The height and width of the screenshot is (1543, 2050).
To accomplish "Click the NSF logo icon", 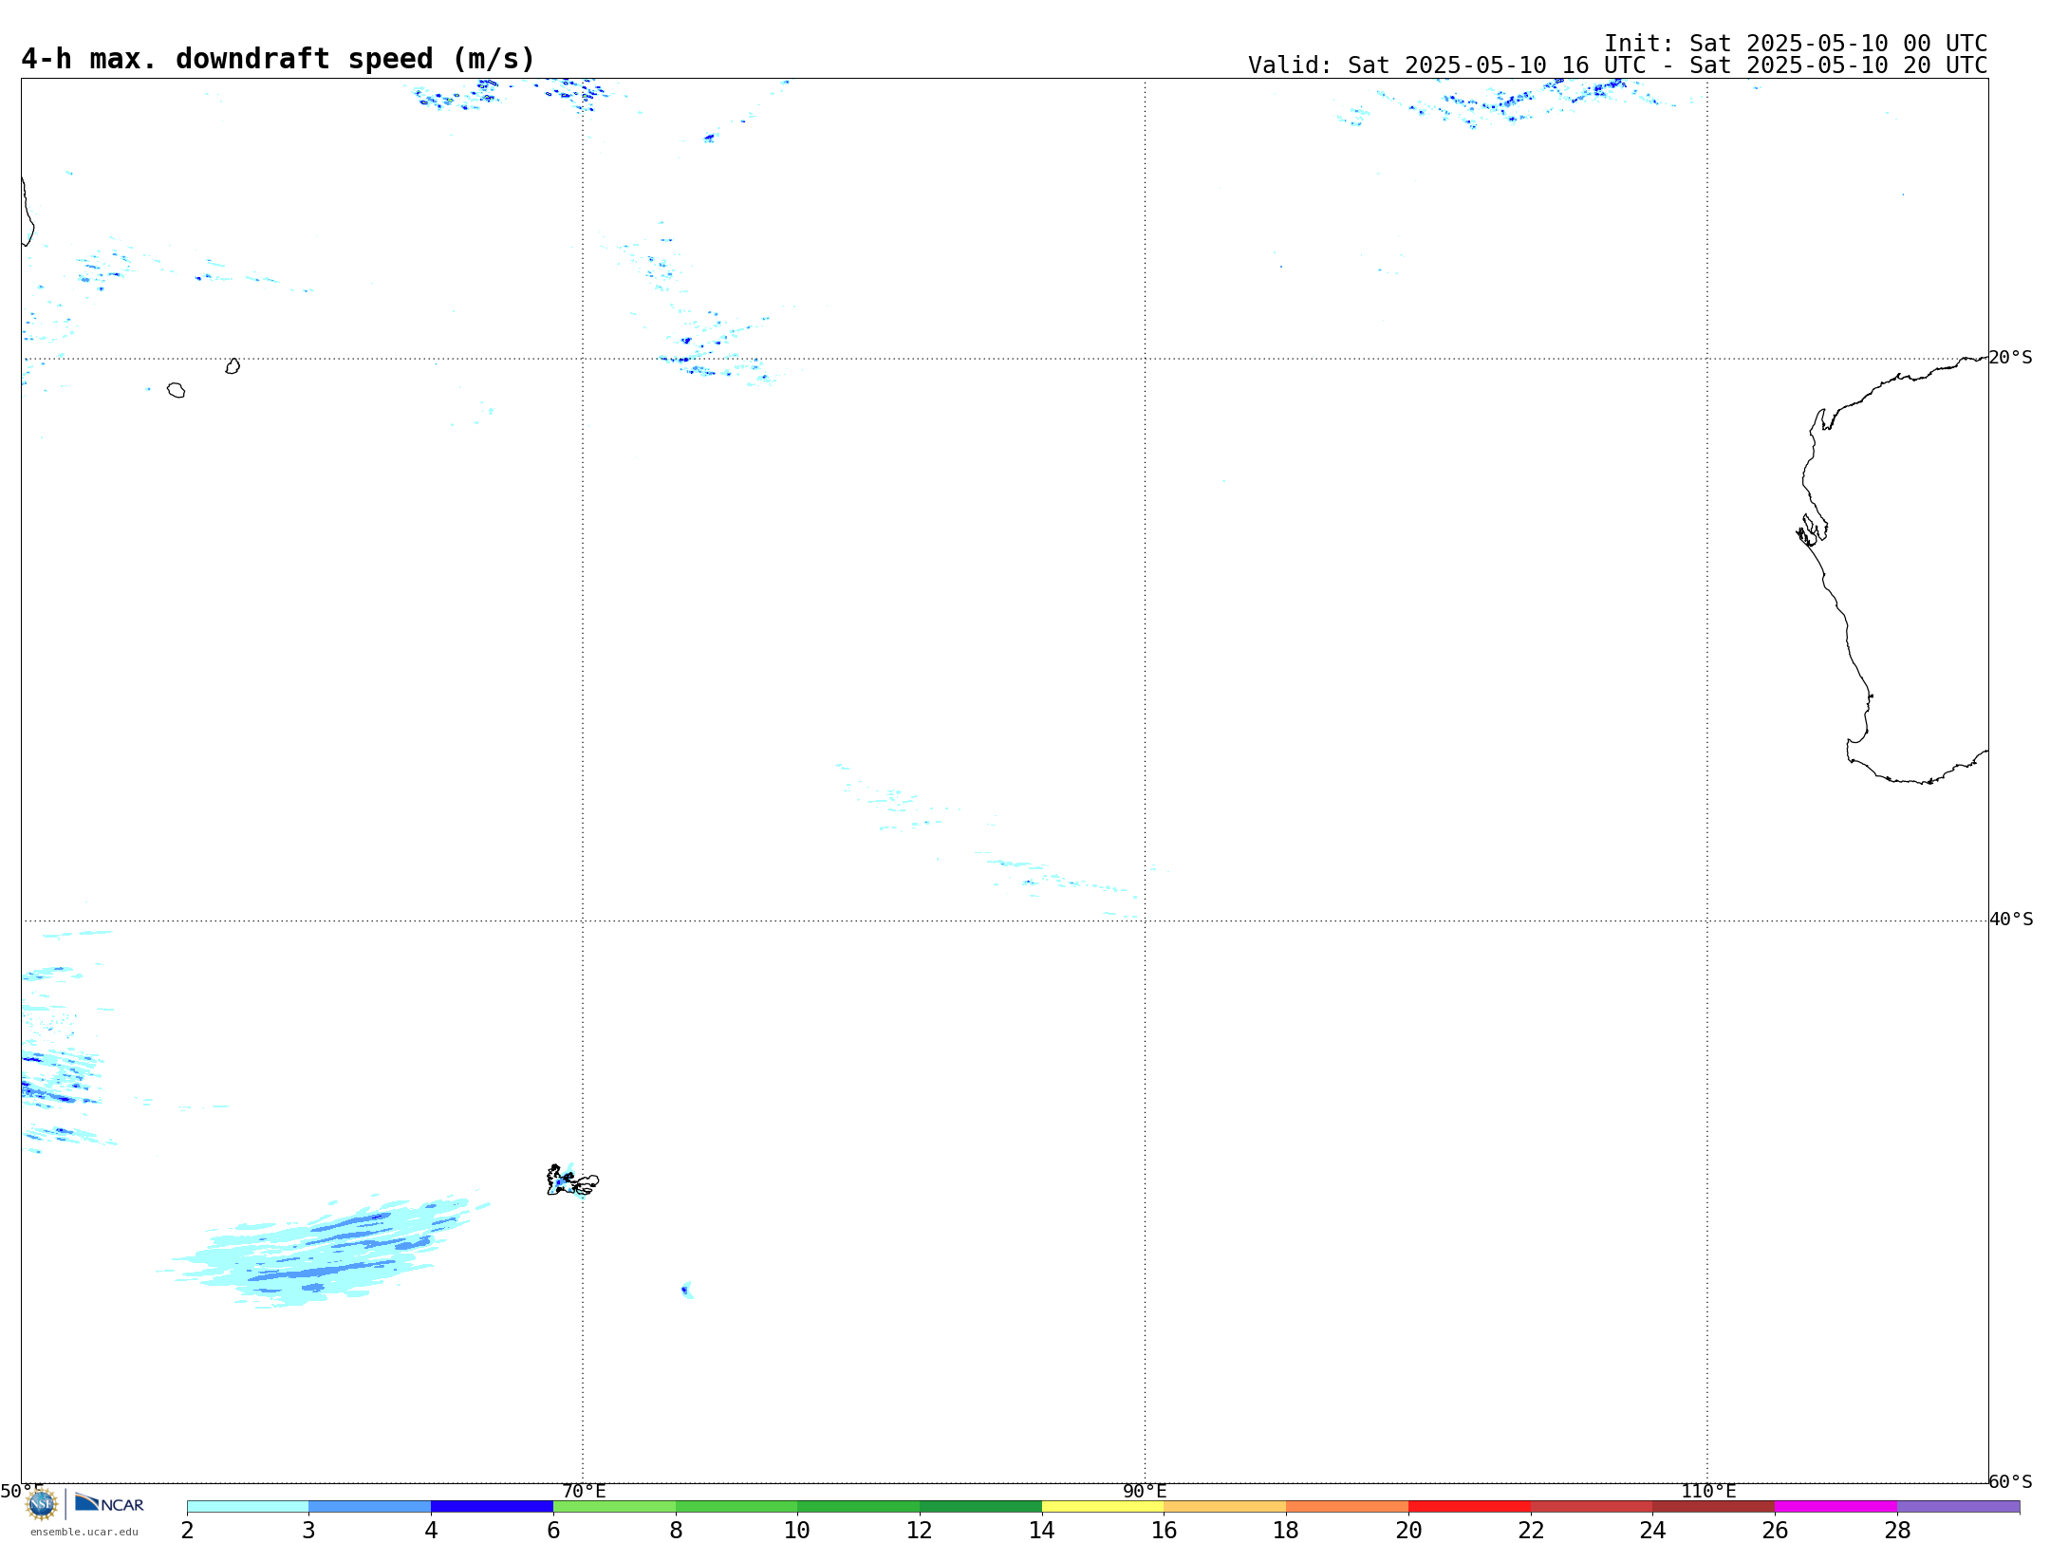I will pos(41,1504).
